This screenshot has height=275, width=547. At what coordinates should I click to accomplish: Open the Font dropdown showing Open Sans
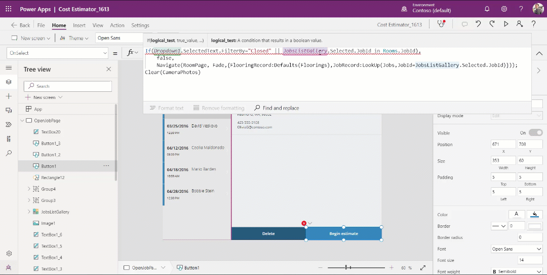tap(516, 249)
